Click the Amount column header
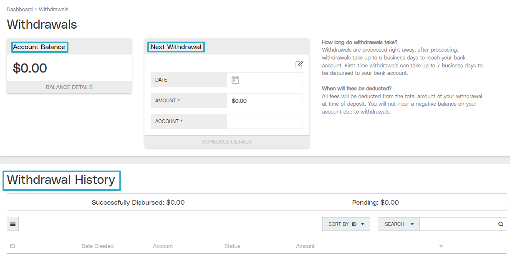Image resolution: width=510 pixels, height=255 pixels. pos(305,246)
